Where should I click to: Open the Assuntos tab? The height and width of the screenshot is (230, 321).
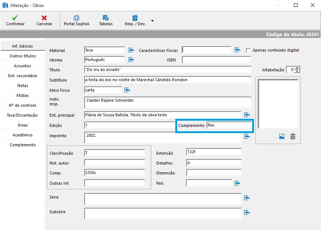23,66
